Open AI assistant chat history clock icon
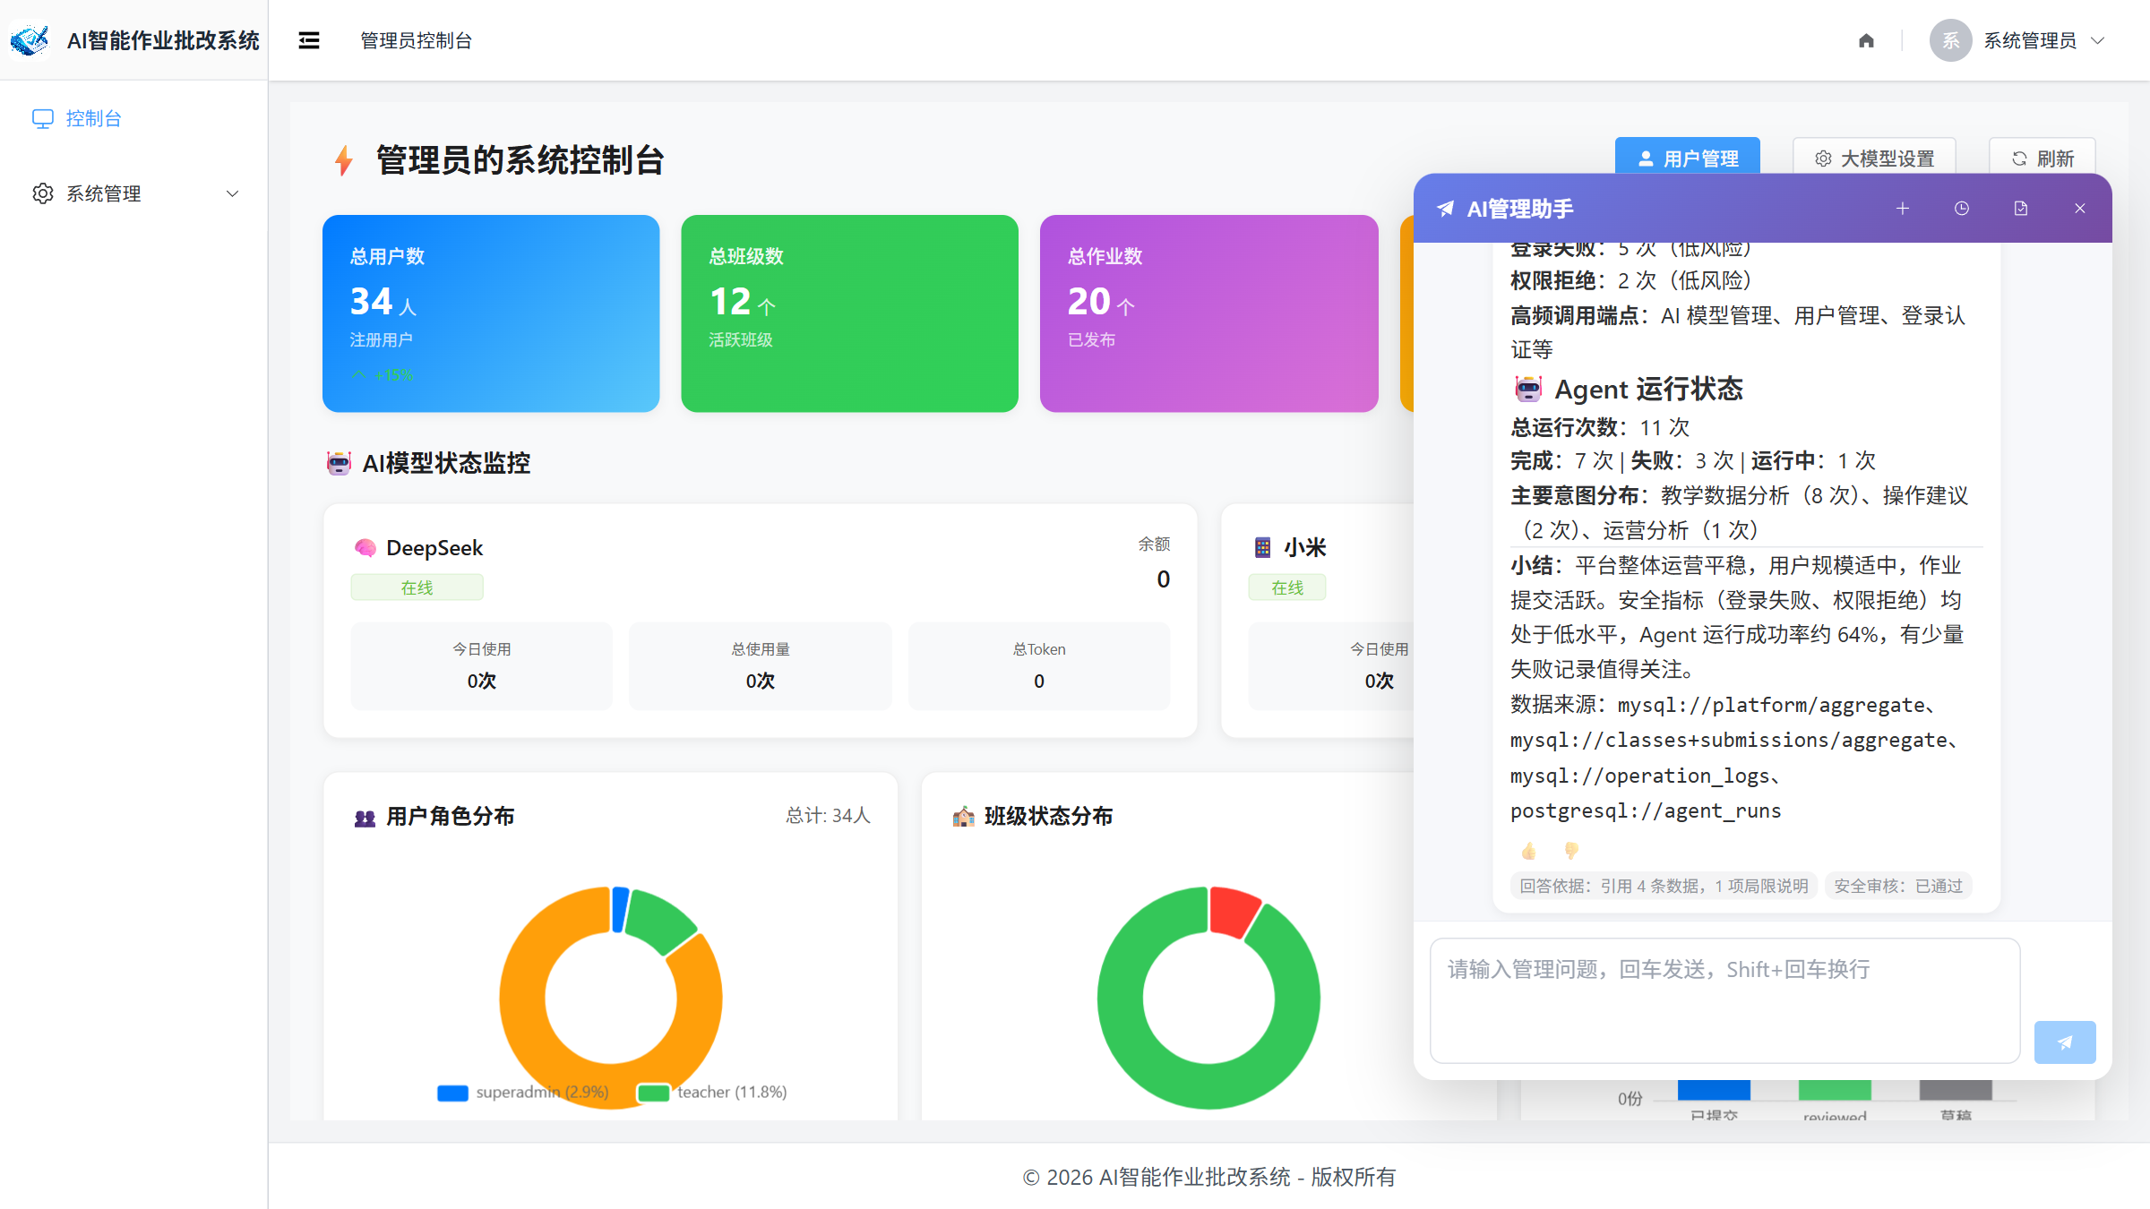This screenshot has height=1209, width=2150. tap(1962, 209)
